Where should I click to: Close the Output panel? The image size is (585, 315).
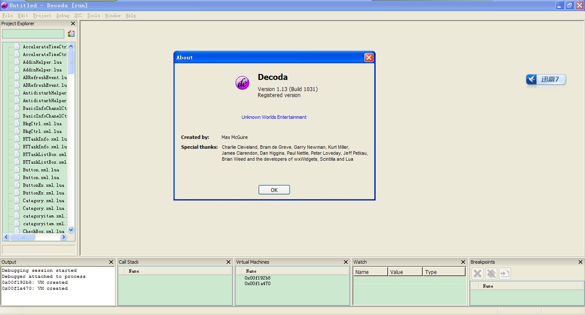[x=111, y=262]
